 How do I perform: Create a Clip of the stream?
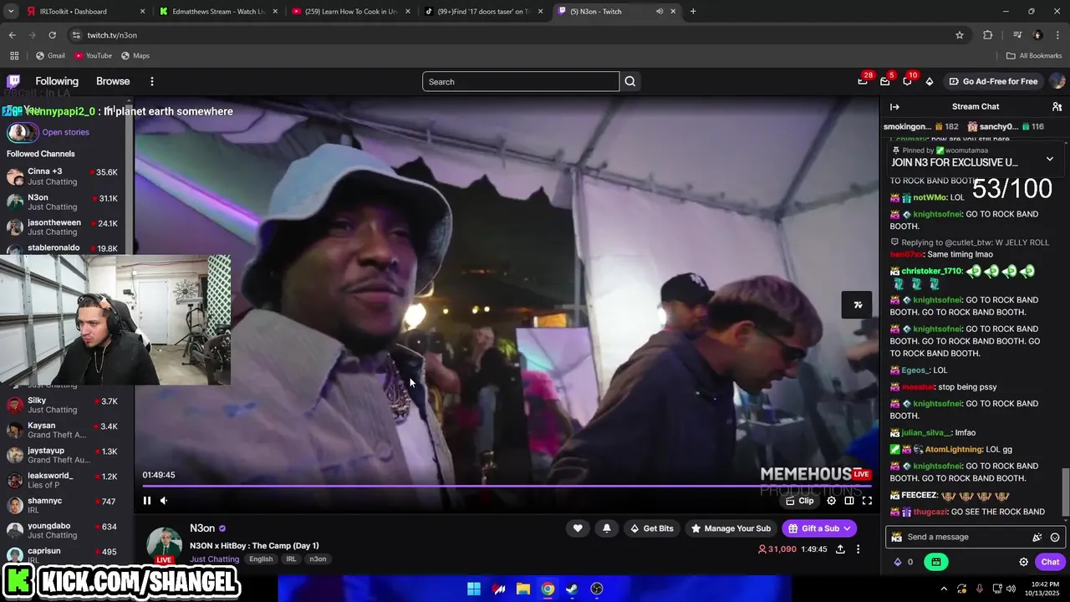(800, 501)
